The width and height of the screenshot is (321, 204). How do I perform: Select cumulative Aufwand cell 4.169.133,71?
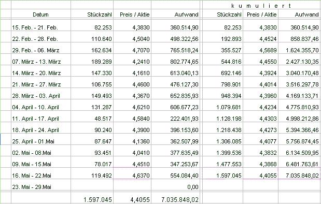pyautogui.click(x=300, y=96)
